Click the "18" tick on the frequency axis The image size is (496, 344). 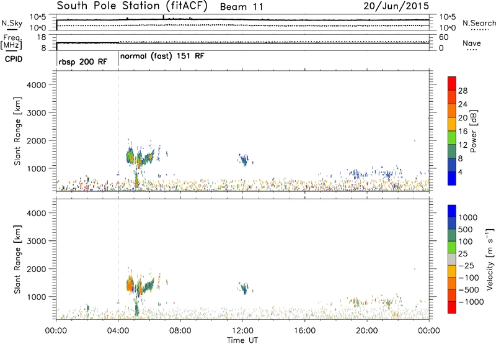point(42,37)
